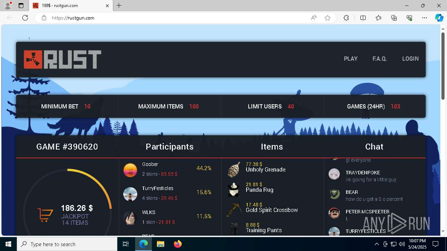Click the 186.26 $ jackpot amount
The width and height of the screenshot is (447, 251).
[x=77, y=208]
